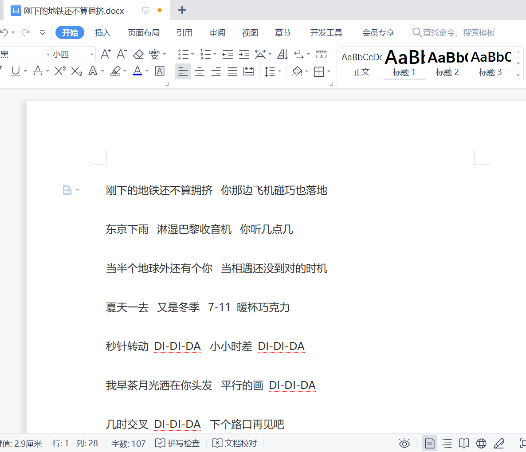Apply the 标题 3 style
The width and height of the screenshot is (526, 452).
[491, 64]
